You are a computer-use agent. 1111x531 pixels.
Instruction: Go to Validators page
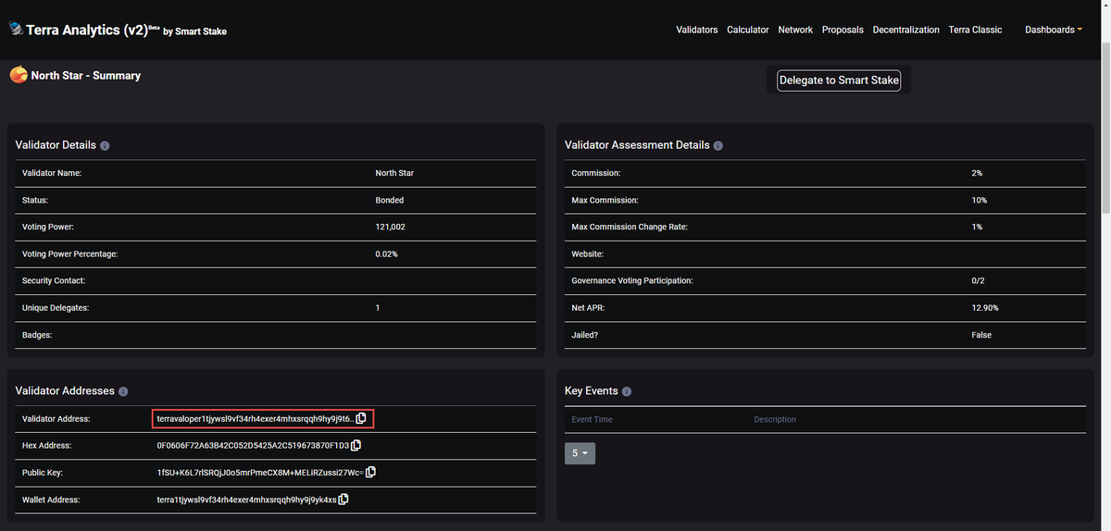click(697, 30)
